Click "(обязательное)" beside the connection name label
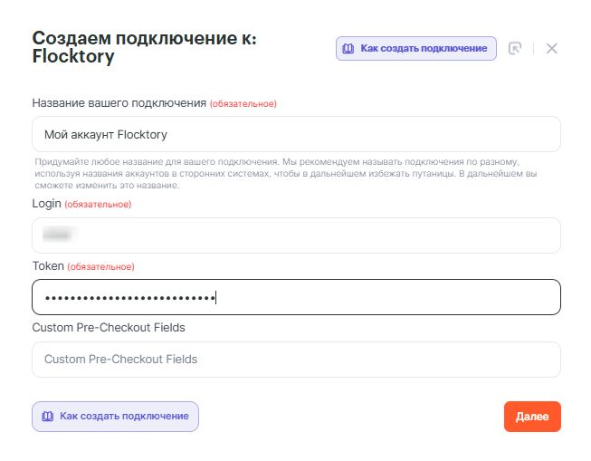The width and height of the screenshot is (591, 461). 243,104
